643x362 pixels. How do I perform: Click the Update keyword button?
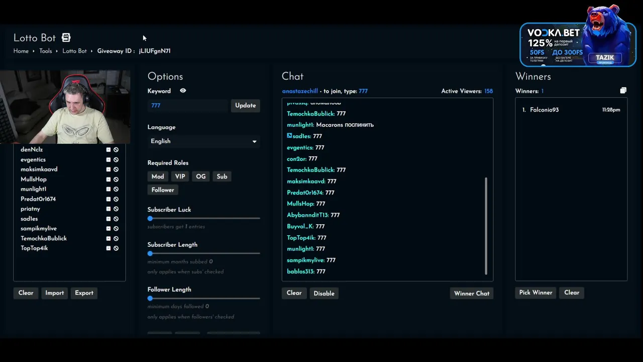pyautogui.click(x=246, y=106)
